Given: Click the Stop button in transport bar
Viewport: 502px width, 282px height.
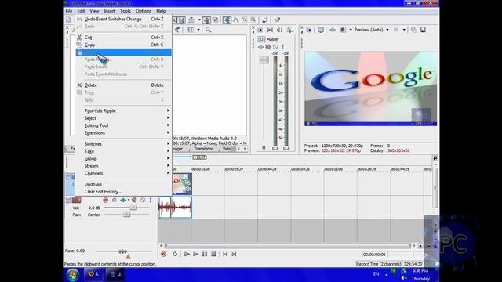Looking at the screenshot, I should point(213,254).
